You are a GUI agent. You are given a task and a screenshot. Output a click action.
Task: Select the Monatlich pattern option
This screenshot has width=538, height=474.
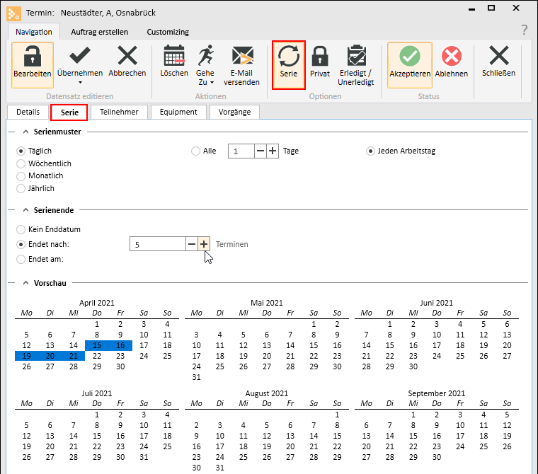[21, 176]
